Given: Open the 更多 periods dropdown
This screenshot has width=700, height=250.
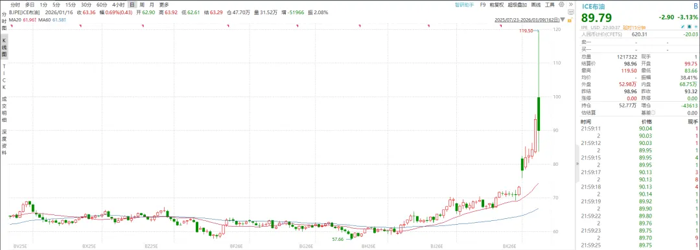Looking at the screenshot, I should (164, 5).
